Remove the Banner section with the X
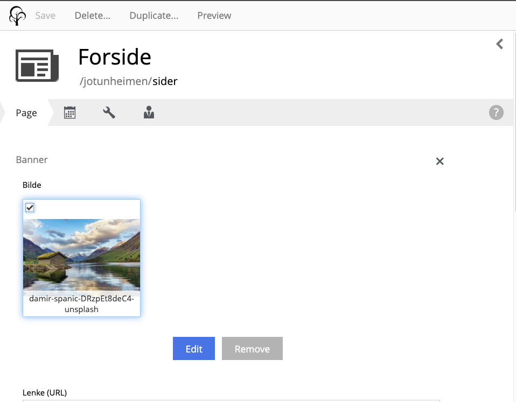This screenshot has width=516, height=402. 440,161
